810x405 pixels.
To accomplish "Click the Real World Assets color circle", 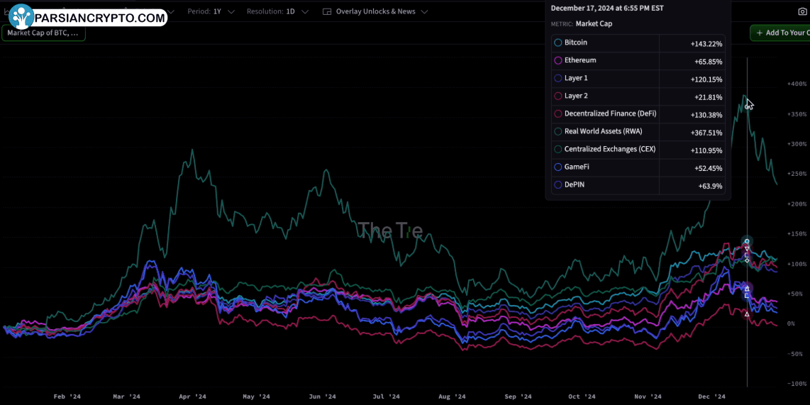I will [x=558, y=132].
